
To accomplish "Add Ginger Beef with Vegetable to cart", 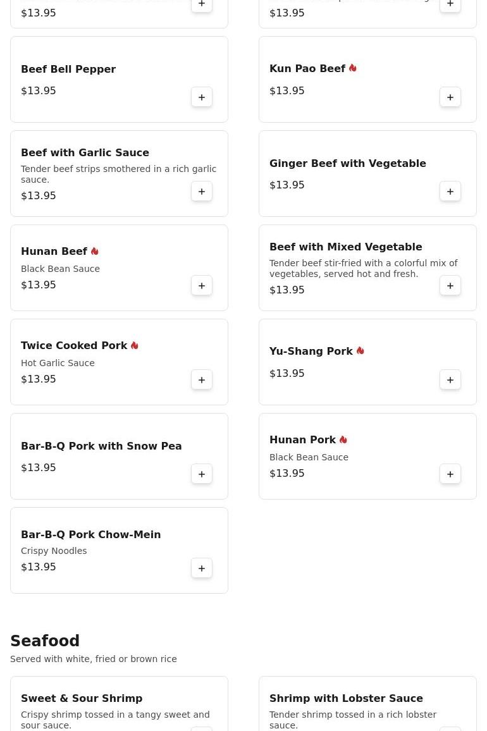I will click(x=450, y=192).
